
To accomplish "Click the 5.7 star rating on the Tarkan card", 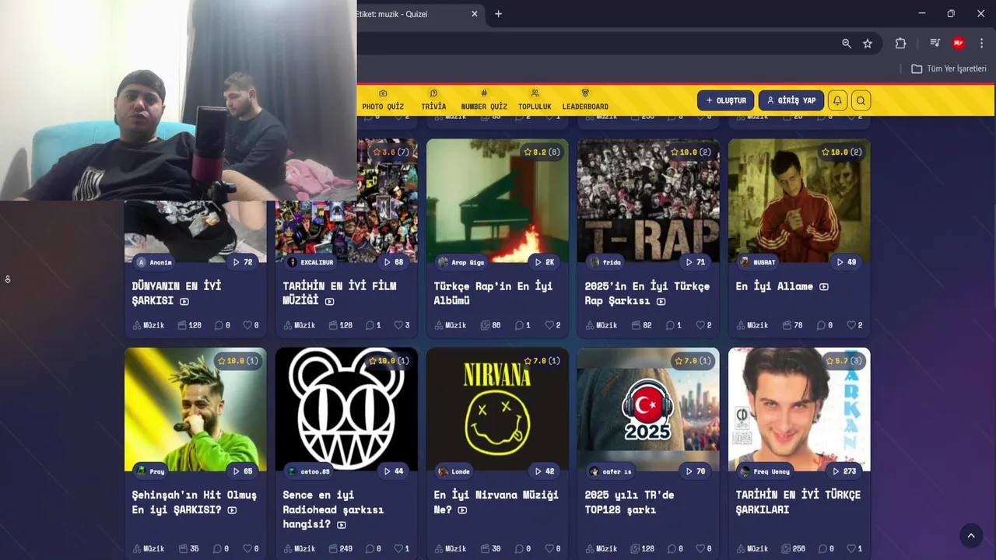I will (843, 360).
